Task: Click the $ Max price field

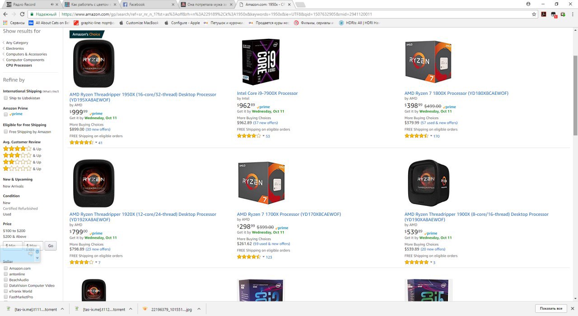Action: click(x=33, y=246)
